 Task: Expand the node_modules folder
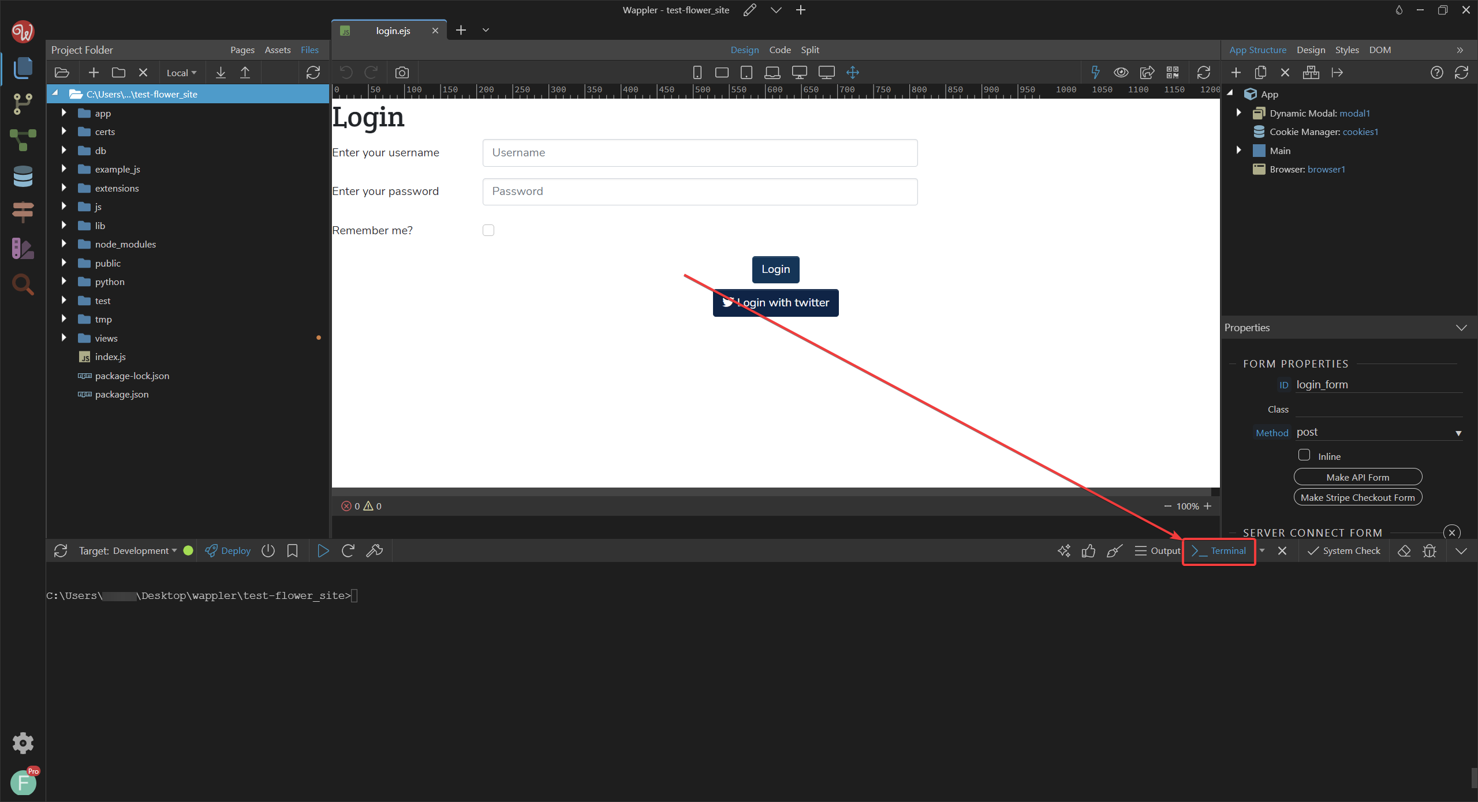pos(64,243)
